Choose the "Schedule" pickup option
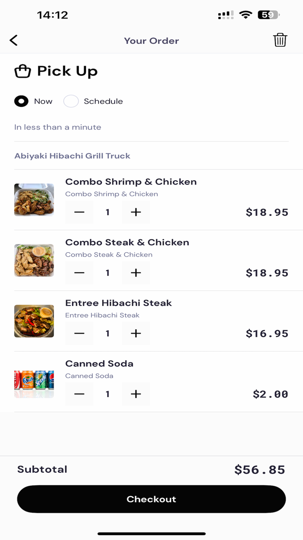This screenshot has width=303, height=540. click(71, 101)
